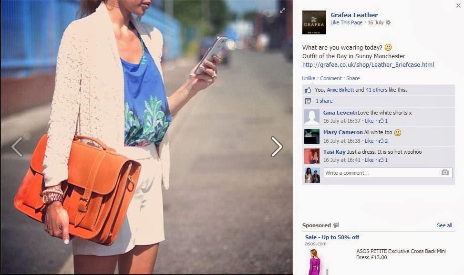Click the camera icon in comment box

[445, 172]
